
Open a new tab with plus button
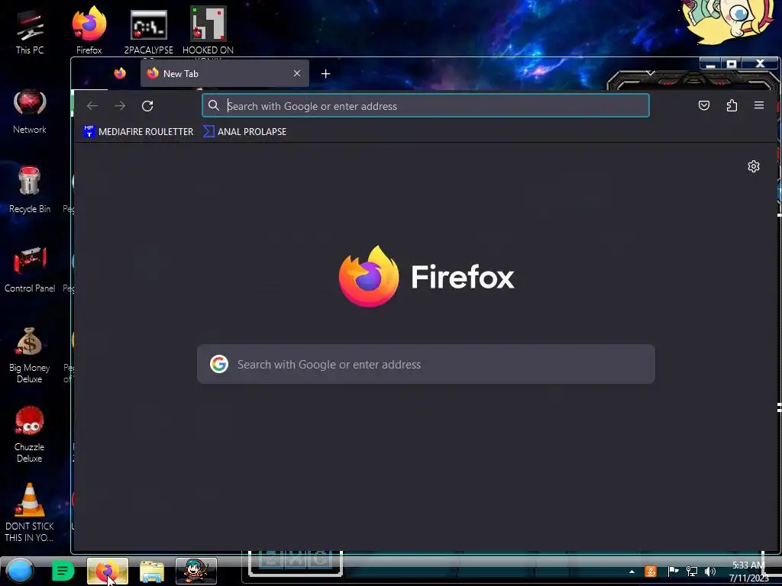click(325, 74)
